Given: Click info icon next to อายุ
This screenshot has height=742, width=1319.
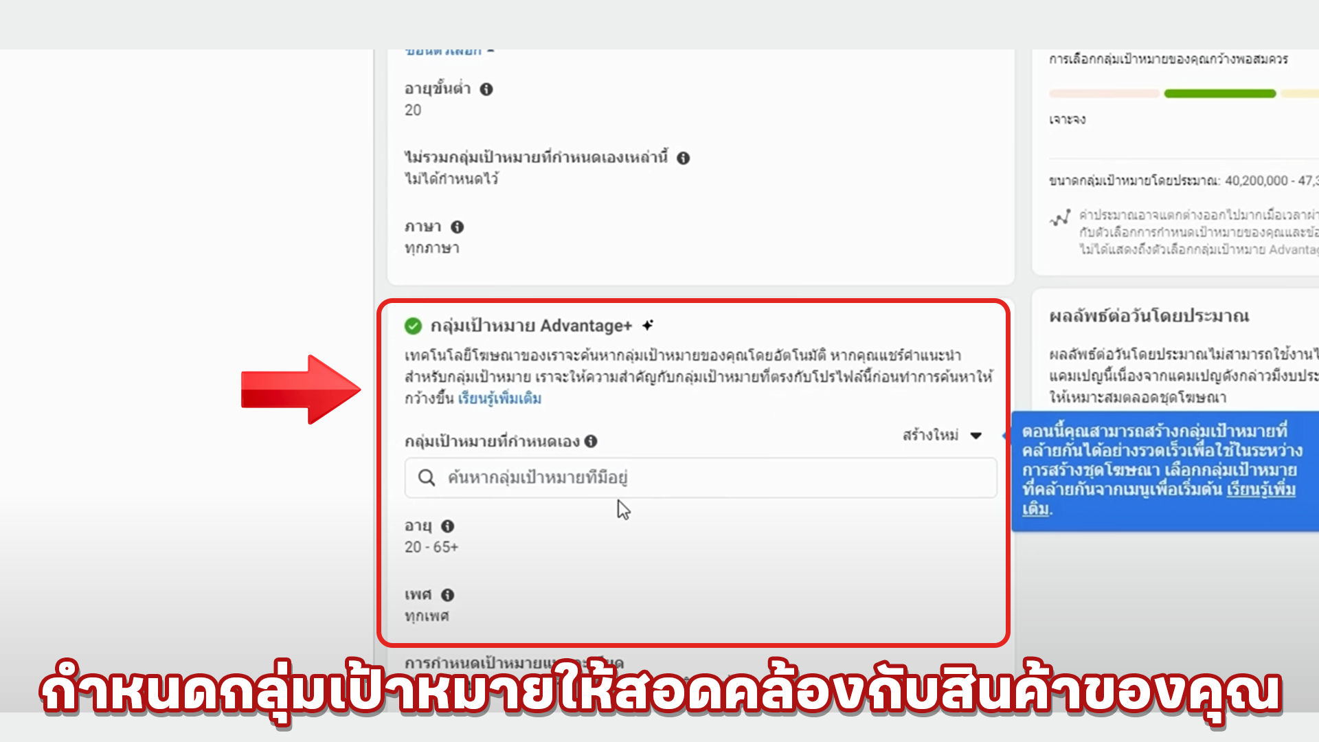Looking at the screenshot, I should [448, 526].
